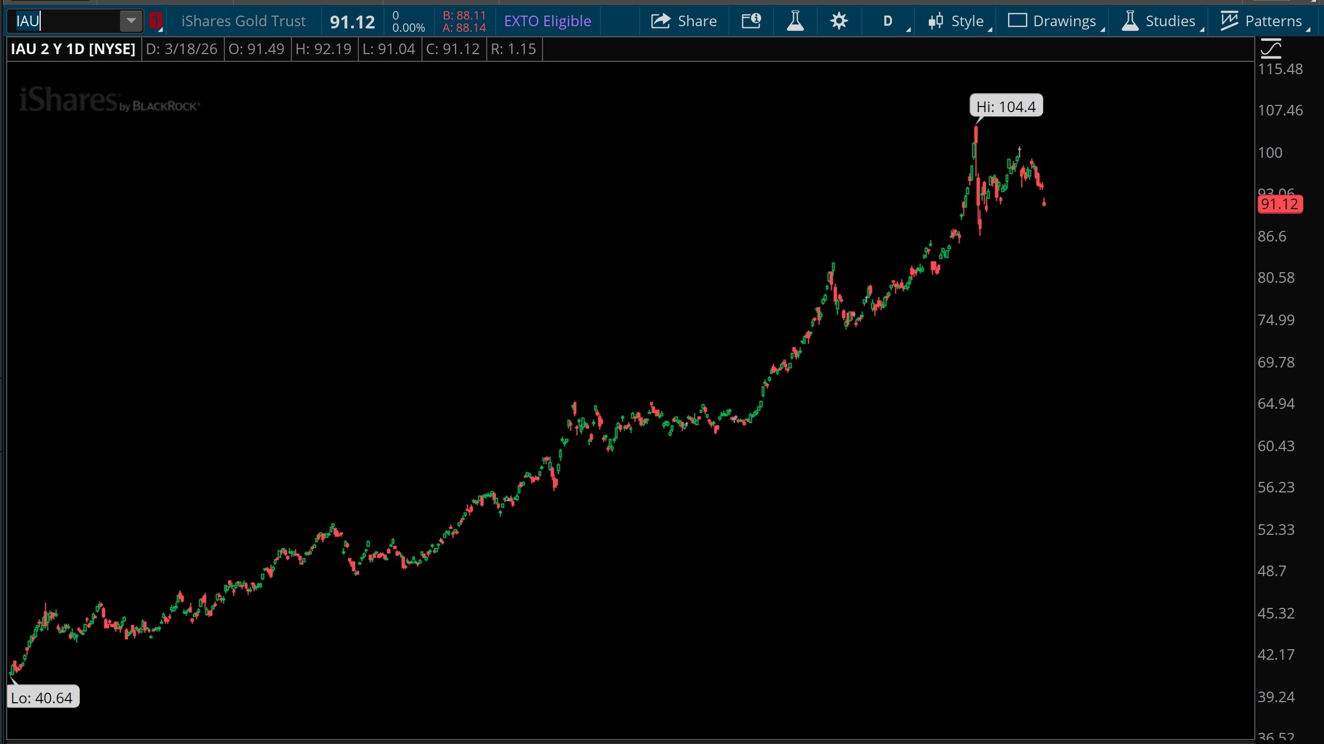Open the D timeframe dropdown
The height and width of the screenshot is (744, 1324).
pyautogui.click(x=888, y=21)
